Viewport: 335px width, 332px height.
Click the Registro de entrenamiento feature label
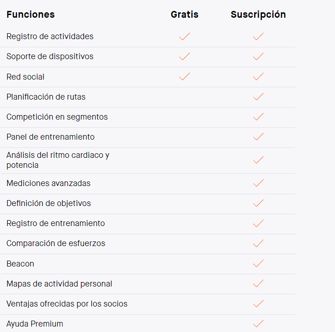click(x=55, y=223)
